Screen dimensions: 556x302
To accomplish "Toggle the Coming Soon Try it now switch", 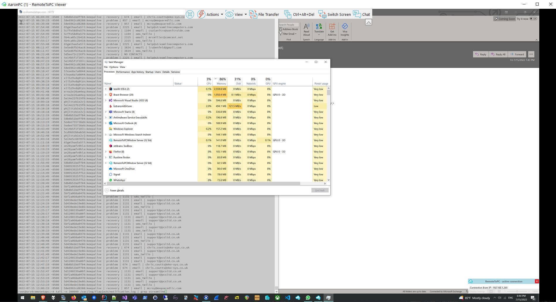I will [x=534, y=18].
